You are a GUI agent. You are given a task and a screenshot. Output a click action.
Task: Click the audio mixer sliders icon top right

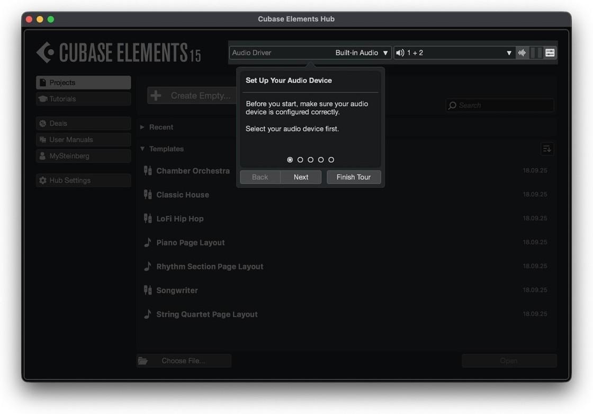pos(550,52)
